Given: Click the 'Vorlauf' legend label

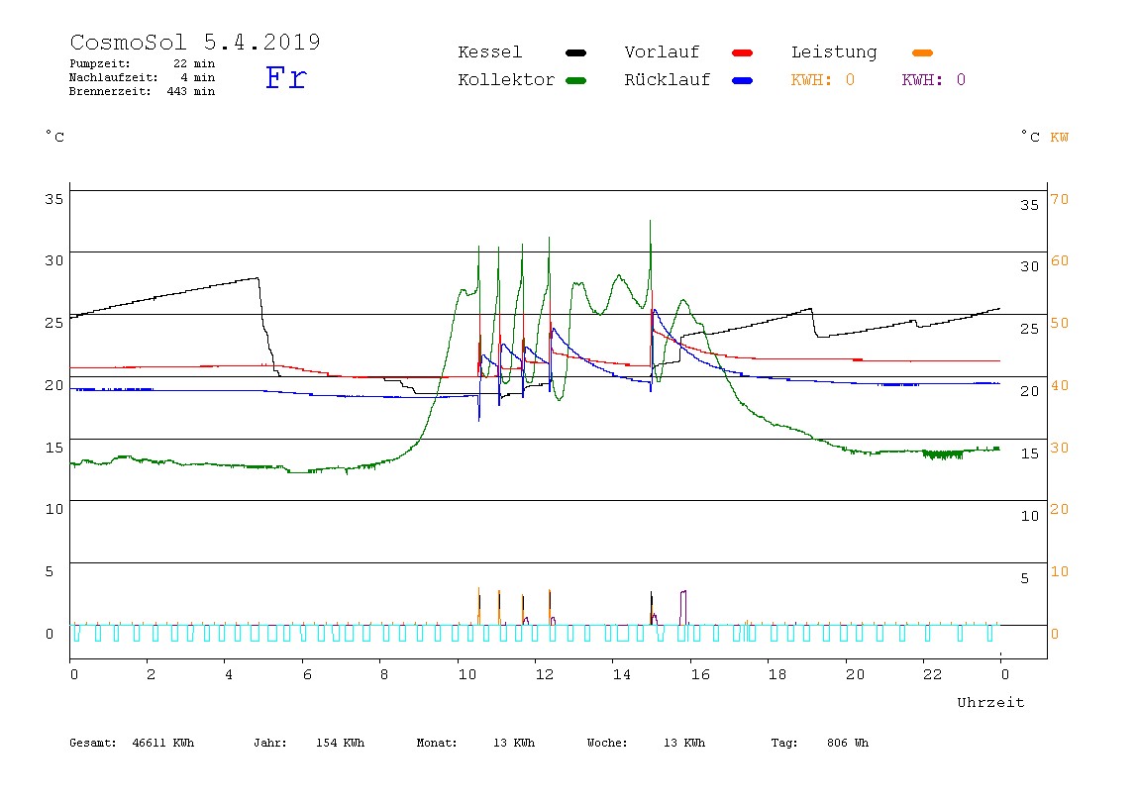Looking at the screenshot, I should pyautogui.click(x=662, y=52).
